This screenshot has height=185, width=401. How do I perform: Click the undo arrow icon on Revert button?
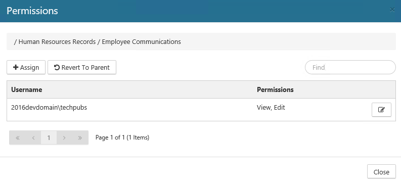(x=57, y=67)
